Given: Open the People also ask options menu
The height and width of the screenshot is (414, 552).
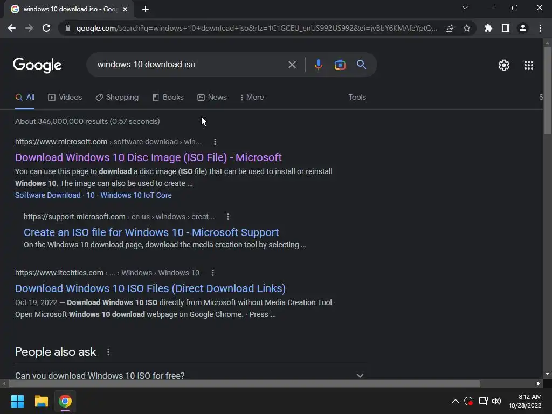Looking at the screenshot, I should 108,352.
